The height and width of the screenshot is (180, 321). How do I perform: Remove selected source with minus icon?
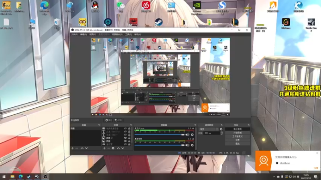pos(108,148)
